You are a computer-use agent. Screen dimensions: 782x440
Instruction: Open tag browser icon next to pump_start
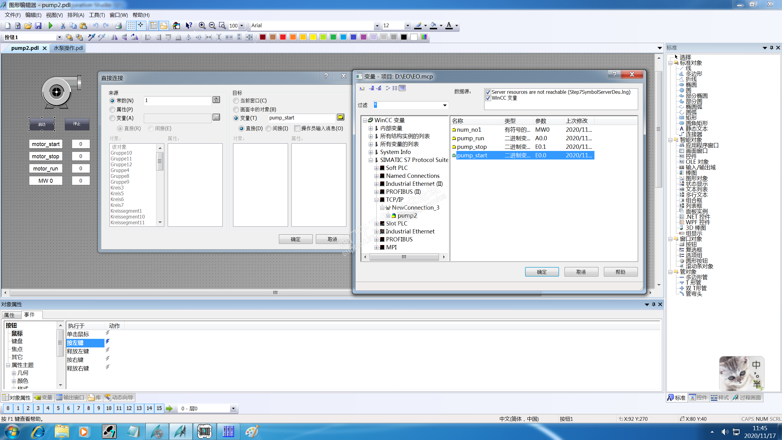tap(341, 117)
